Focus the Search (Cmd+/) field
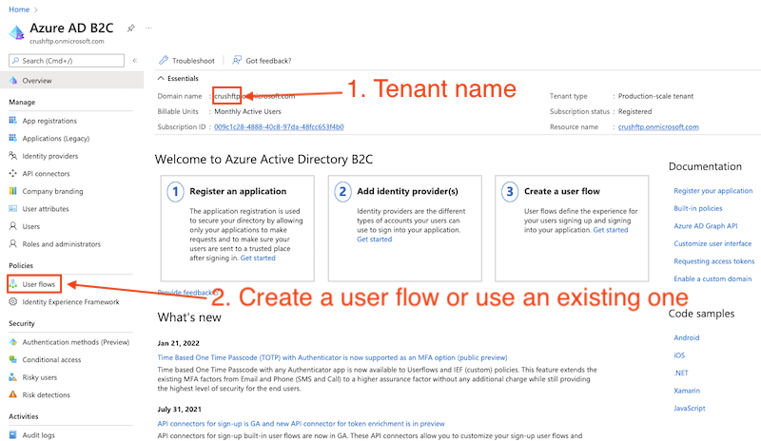This screenshot has height=441, width=761. point(67,61)
